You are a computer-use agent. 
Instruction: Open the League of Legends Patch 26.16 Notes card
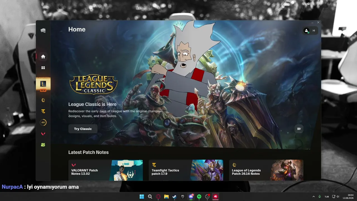pyautogui.click(x=266, y=170)
